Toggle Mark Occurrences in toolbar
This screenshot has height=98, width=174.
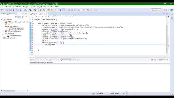63,10
